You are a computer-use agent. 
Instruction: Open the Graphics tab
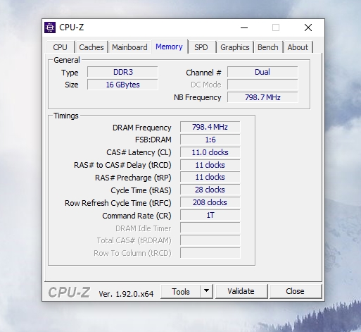click(235, 47)
